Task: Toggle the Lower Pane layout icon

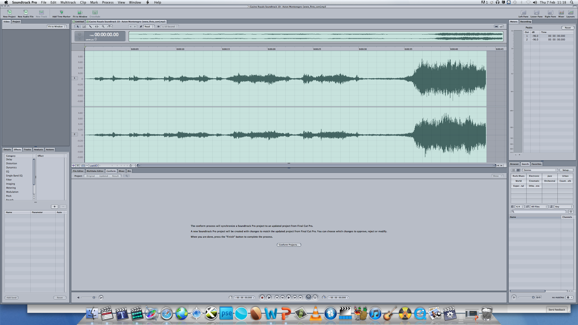Action: pyautogui.click(x=536, y=14)
